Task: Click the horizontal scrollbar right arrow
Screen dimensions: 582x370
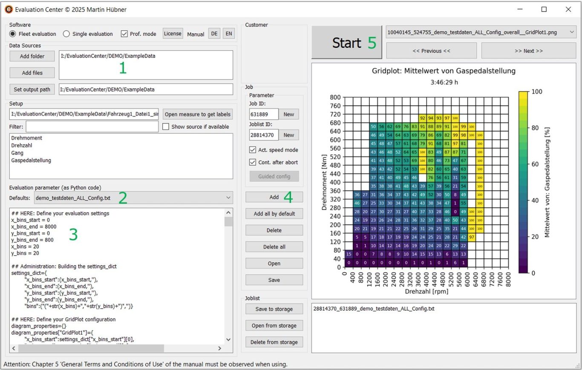Action: coord(220,348)
